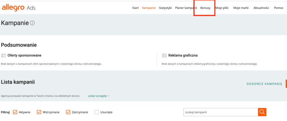287x121 pixels.
Task: Click the Oferty sponsorowane icon
Action: coord(3,56)
